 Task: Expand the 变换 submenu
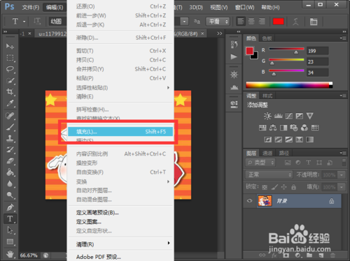click(121, 181)
